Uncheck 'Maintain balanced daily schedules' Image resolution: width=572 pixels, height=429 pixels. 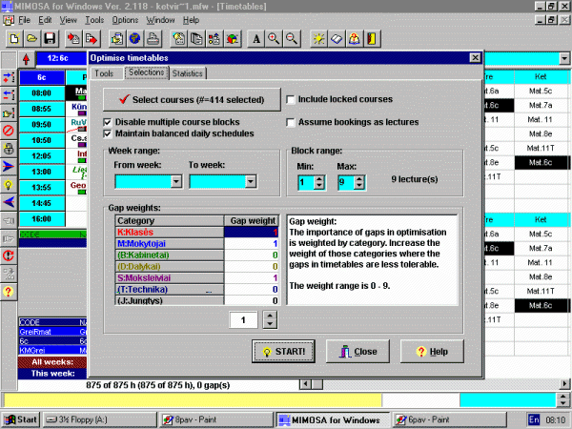click(109, 134)
